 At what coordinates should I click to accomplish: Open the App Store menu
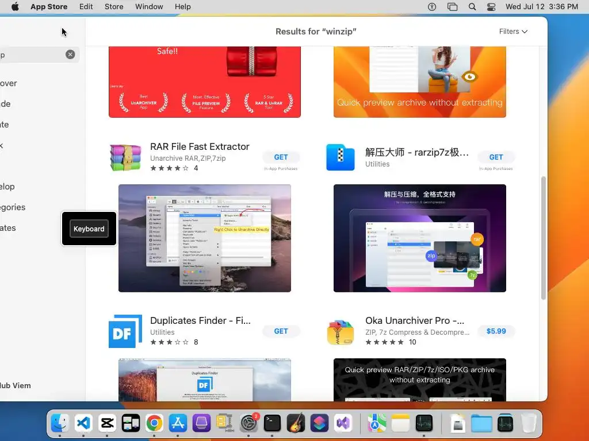coord(49,6)
